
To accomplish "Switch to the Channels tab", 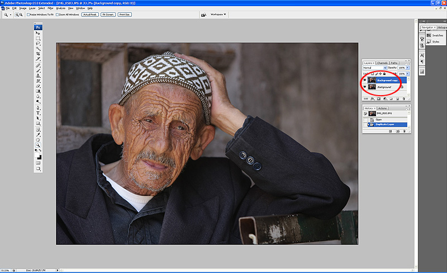I will click(x=383, y=63).
